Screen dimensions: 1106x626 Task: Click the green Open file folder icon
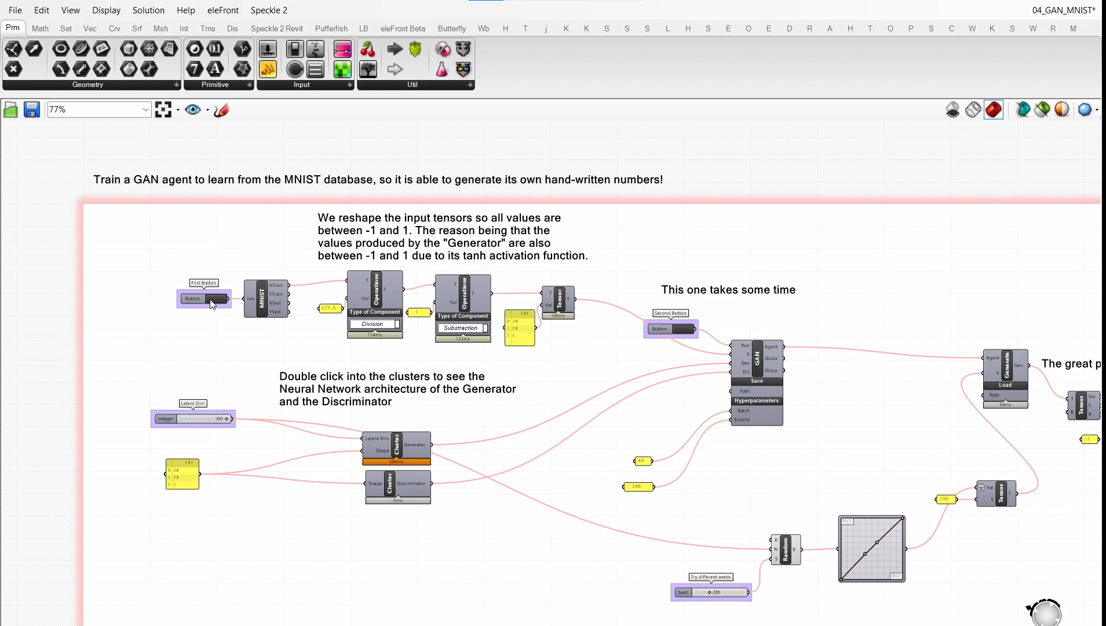click(x=10, y=110)
